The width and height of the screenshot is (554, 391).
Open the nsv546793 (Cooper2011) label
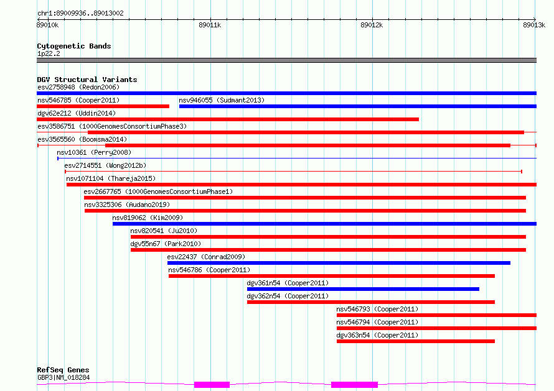coord(377,309)
